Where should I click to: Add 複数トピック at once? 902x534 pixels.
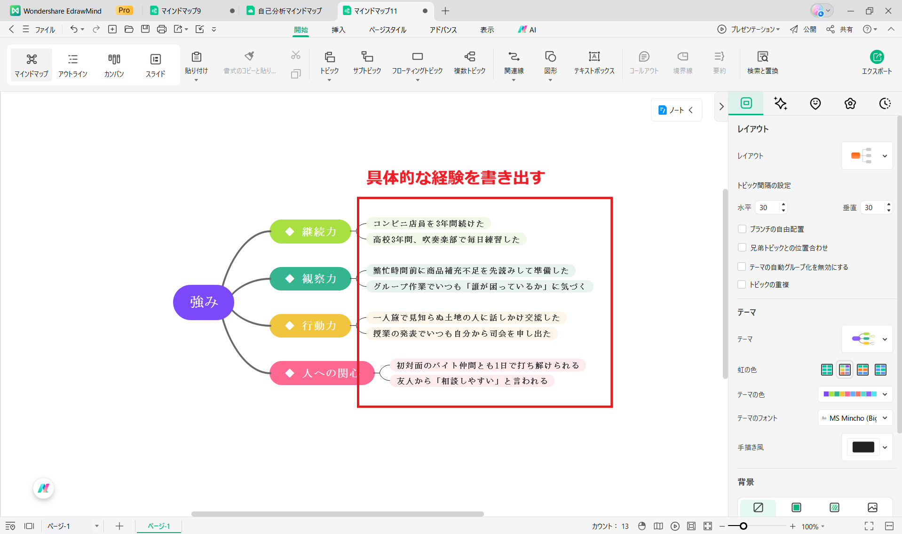469,63
